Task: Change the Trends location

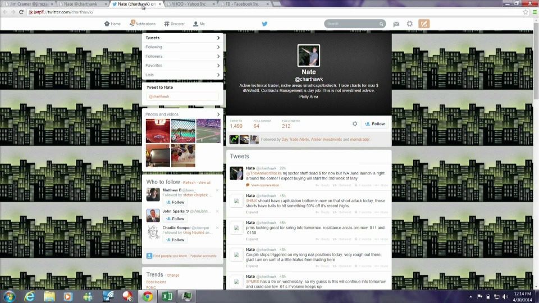Action: 173,275
